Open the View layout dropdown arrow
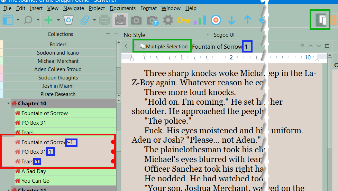The height and width of the screenshot is (191, 338). (x=18, y=20)
